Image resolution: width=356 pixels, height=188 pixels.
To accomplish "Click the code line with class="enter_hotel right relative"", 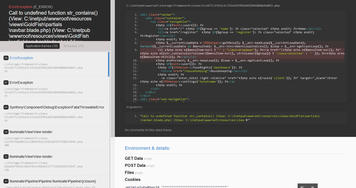I will pos(239,80).
